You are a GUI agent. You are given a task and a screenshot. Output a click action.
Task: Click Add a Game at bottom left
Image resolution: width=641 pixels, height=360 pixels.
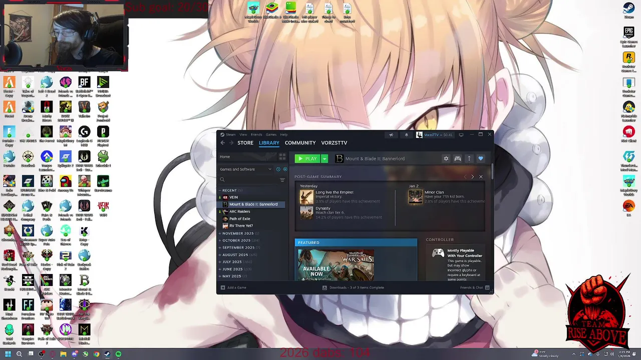[x=233, y=287]
